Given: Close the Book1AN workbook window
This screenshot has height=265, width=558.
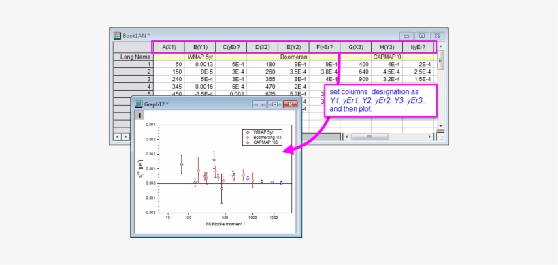Looking at the screenshot, I should 437,36.
